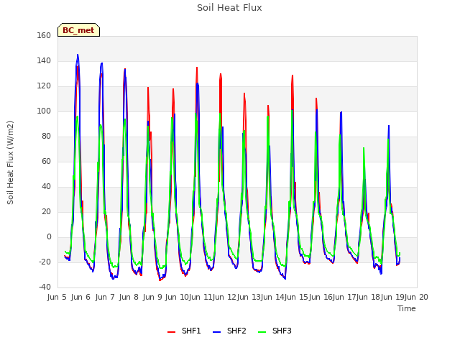Click the Jun 6 x-axis tick label
The image size is (460, 345).
click(80, 297)
